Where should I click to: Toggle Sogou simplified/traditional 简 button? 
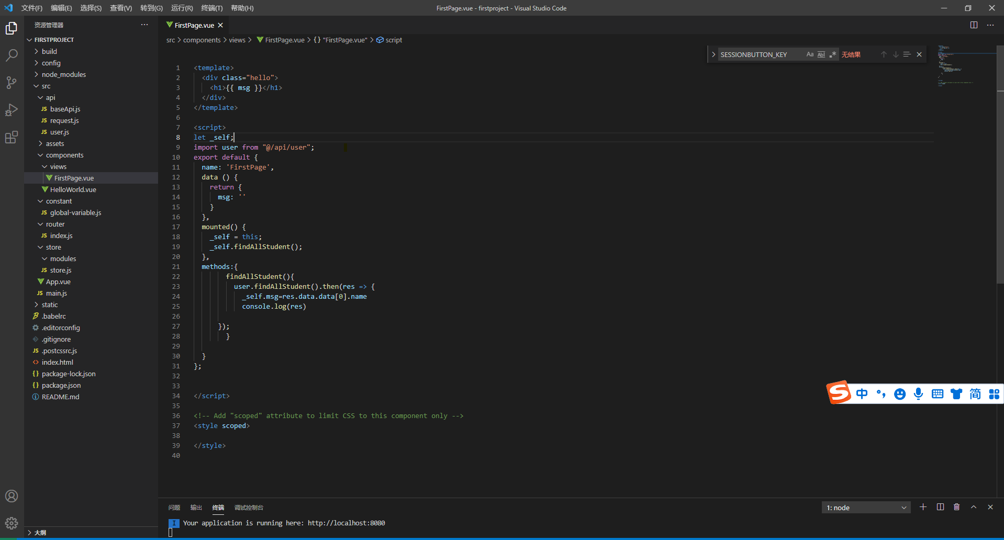tap(975, 394)
